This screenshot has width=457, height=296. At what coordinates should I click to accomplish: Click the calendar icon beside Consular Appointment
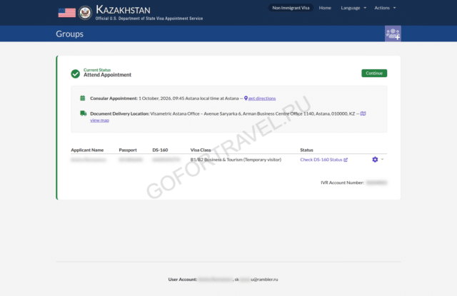[83, 98]
